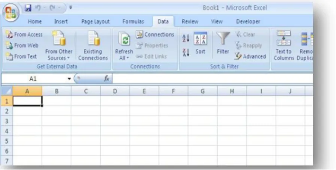Select row 2 header
The image size is (336, 170).
click(x=7, y=111)
